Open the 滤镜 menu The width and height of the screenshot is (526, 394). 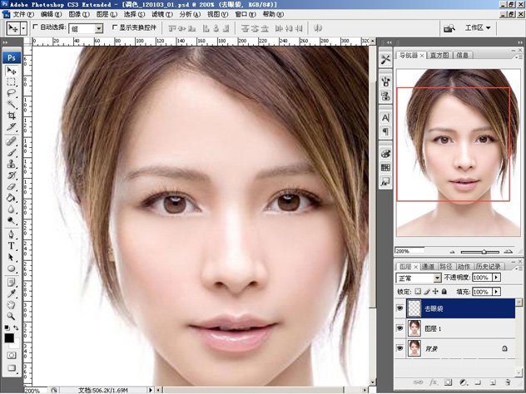point(157,15)
